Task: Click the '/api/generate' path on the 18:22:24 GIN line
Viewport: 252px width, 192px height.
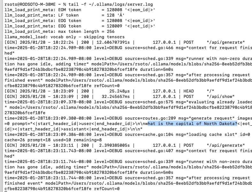Action: pyautogui.click(x=226, y=42)
